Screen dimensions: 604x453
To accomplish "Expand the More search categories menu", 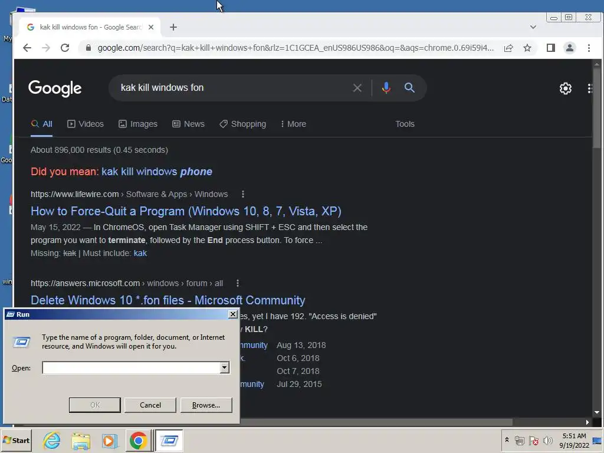I will (x=294, y=124).
